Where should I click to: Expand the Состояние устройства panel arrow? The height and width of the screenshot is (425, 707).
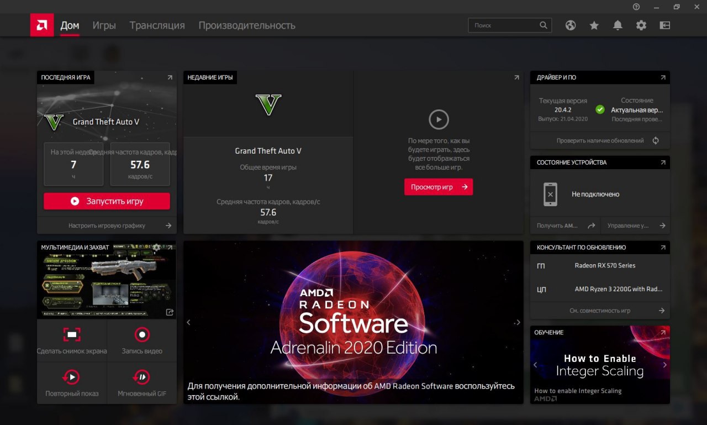[x=663, y=162]
